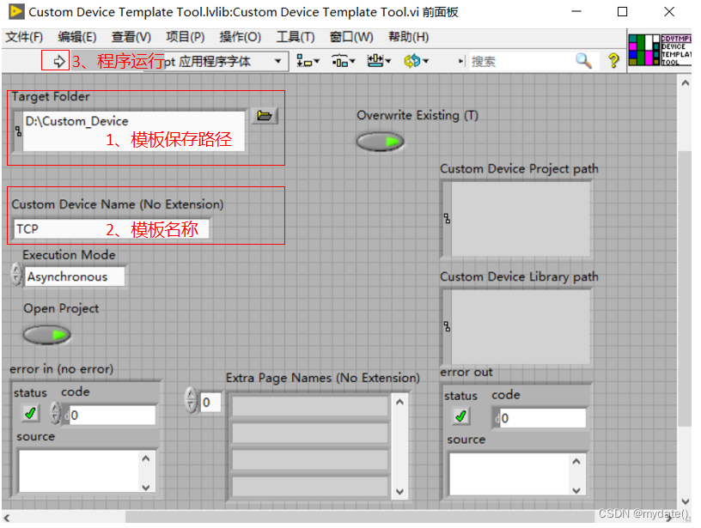Click the error in code stepper arrows
Viewport: 701px width, 528px height.
point(55,413)
